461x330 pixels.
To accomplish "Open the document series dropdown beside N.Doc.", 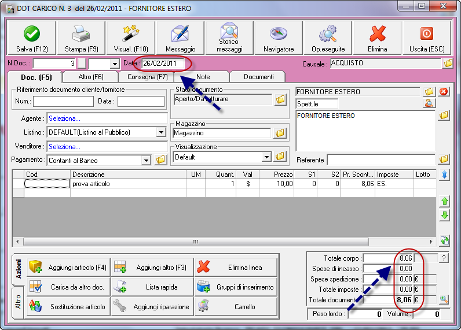I will click(115, 64).
